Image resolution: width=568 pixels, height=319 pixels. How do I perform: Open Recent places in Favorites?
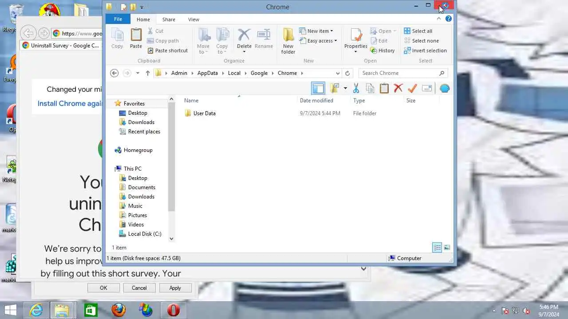point(144,132)
